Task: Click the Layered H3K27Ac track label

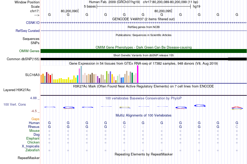Action: tap(17, 90)
